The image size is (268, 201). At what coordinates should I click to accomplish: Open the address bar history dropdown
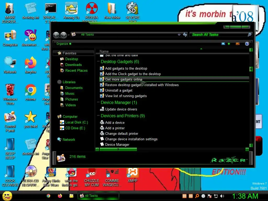(179, 35)
